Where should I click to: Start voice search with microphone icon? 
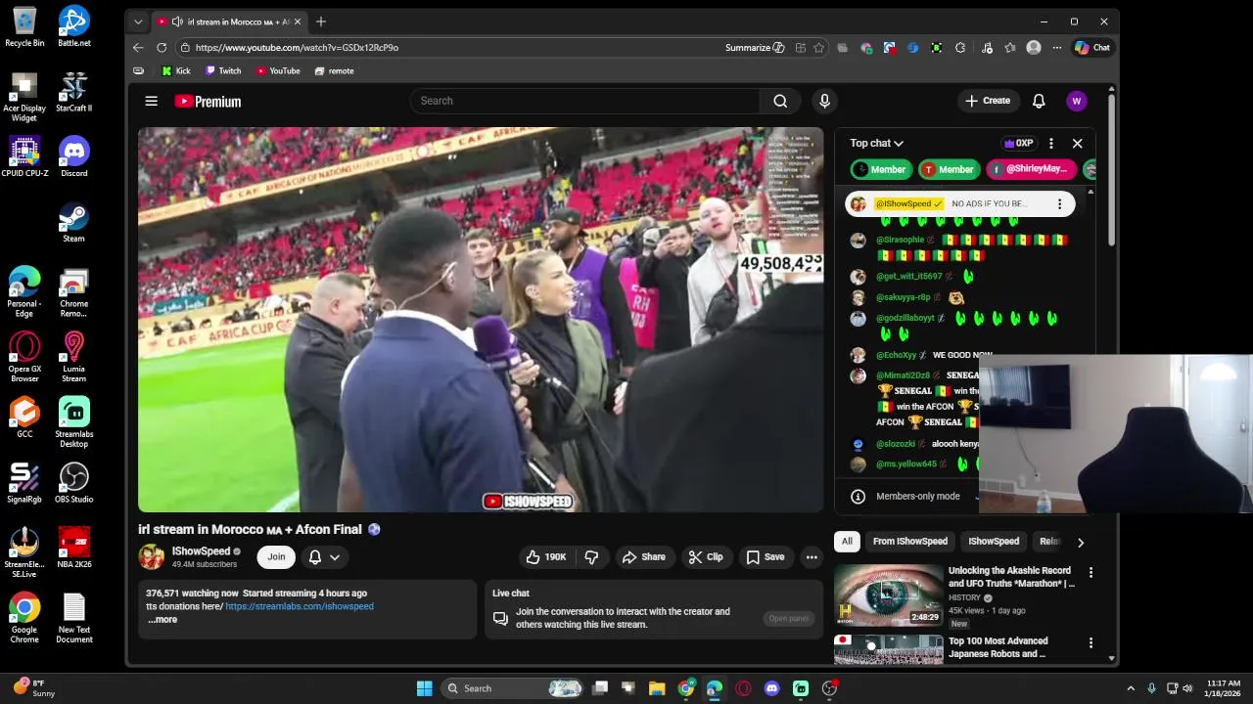pos(824,101)
